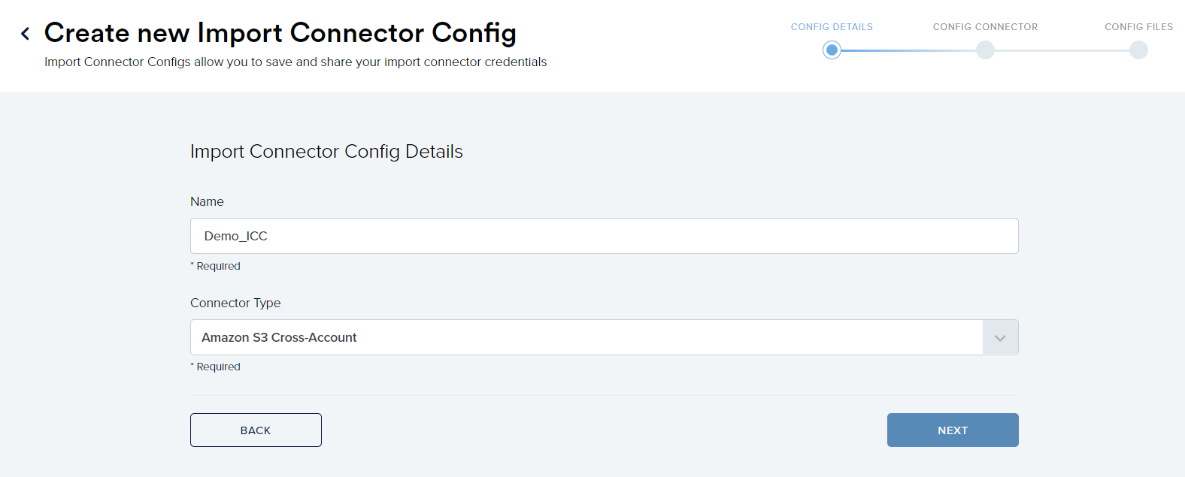Click the Required note under Connector Type
Image resolution: width=1185 pixels, height=477 pixels.
pos(216,367)
